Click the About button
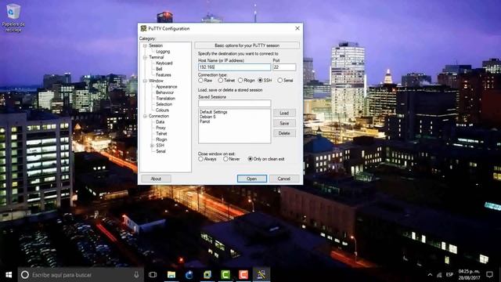501x282 pixels. pyautogui.click(x=156, y=179)
